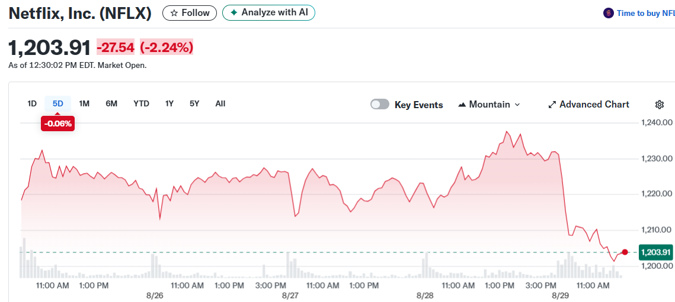
Task: Click the 1,240.00 axis label
Action: 657,123
